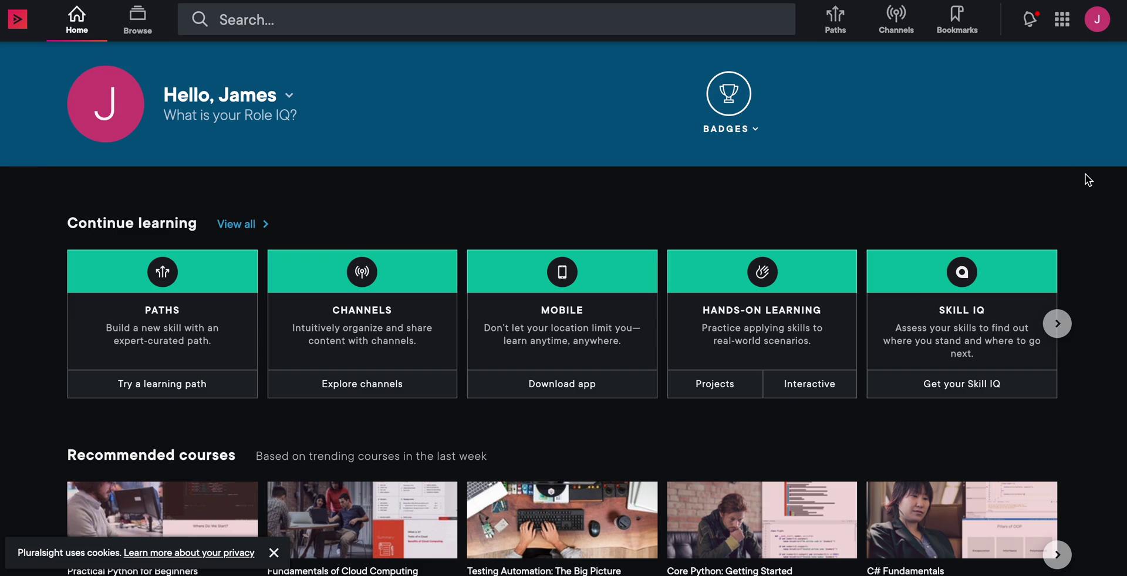The image size is (1127, 576).
Task: Focus the Search input field
Action: 487,19
